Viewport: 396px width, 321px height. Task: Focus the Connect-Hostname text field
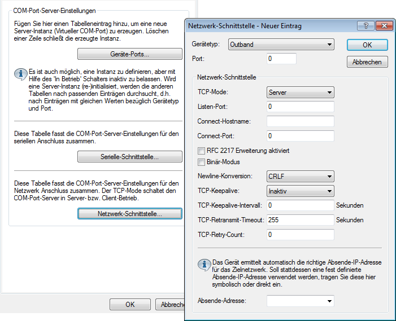click(x=300, y=121)
